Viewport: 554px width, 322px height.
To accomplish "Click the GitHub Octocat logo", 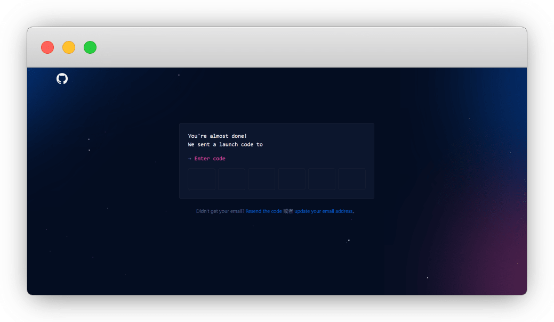I will tap(62, 79).
